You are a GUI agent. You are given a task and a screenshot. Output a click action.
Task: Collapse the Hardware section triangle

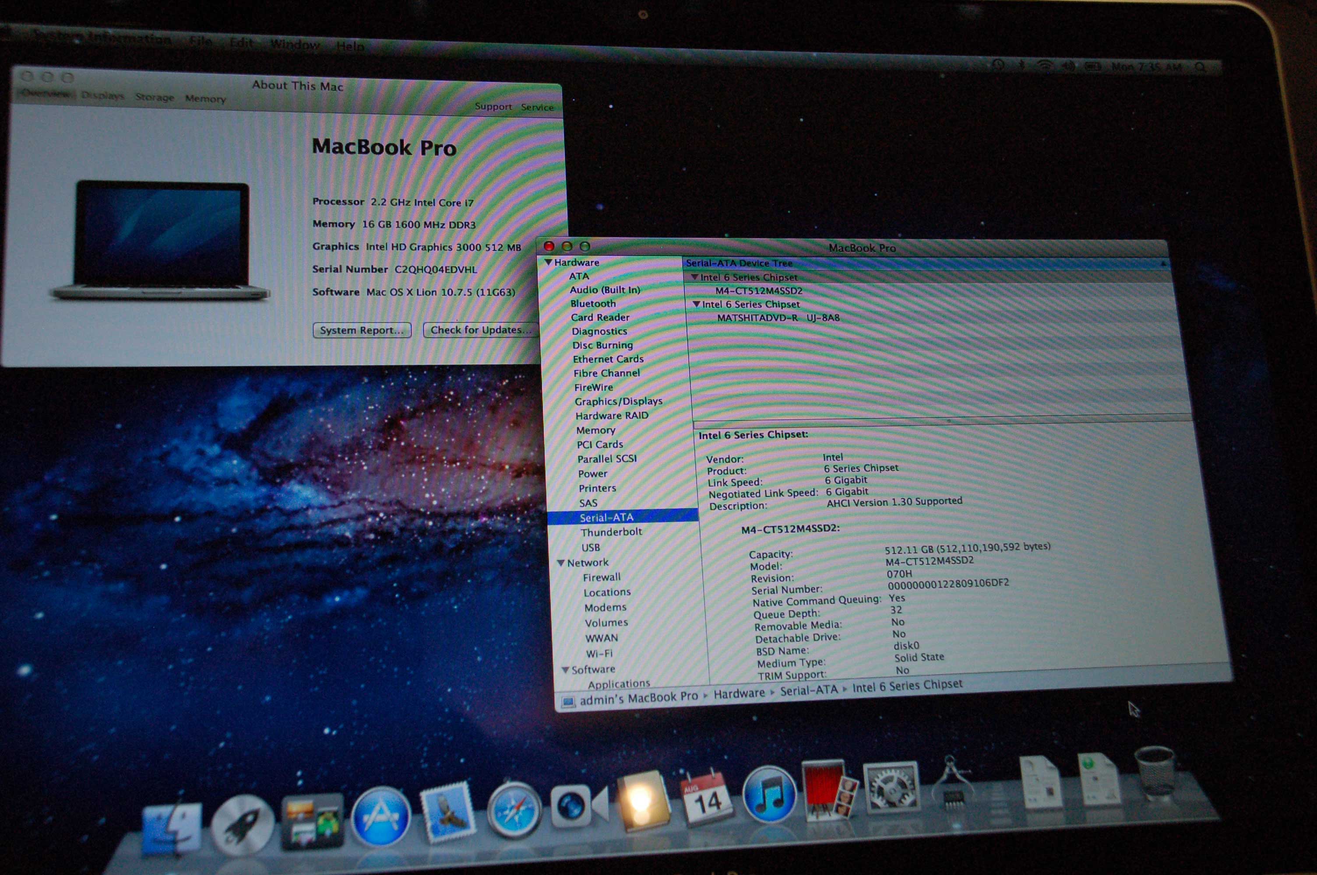[x=548, y=262]
